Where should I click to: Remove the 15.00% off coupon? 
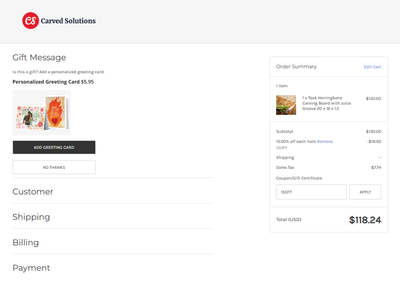coord(325,141)
